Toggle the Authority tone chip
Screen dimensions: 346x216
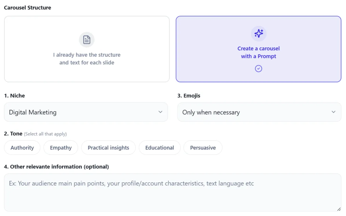pos(22,148)
